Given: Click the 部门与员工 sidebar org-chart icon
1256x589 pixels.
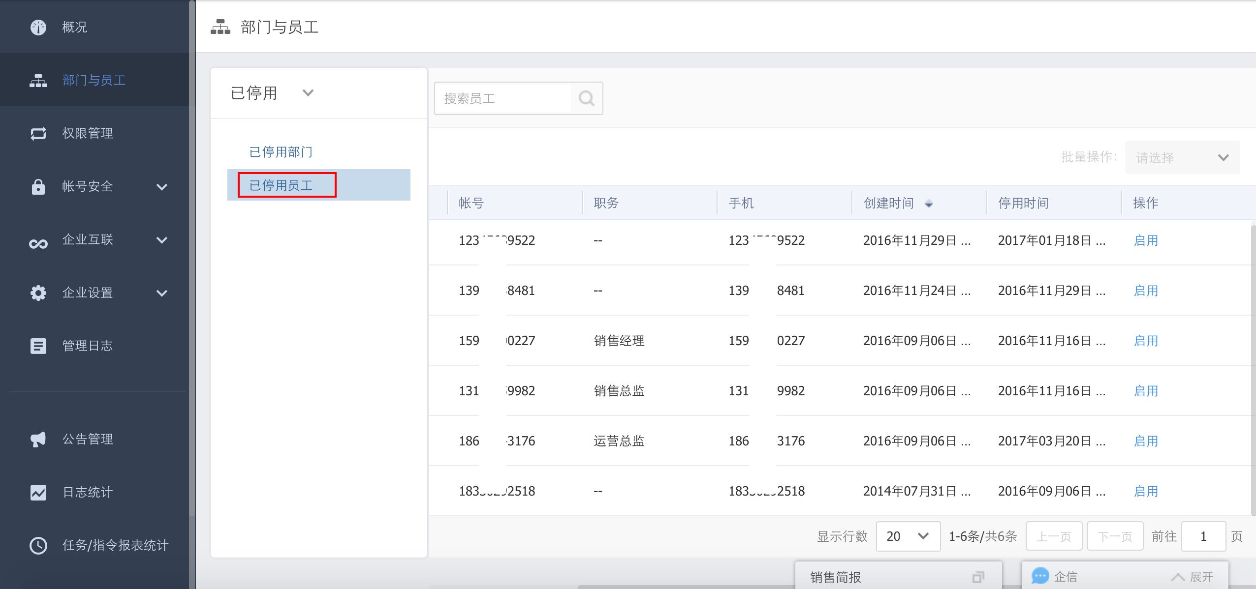Looking at the screenshot, I should 38,80.
